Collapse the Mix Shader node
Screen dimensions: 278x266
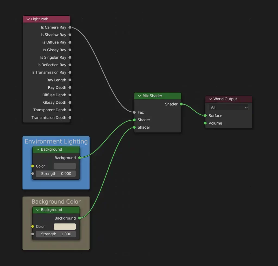point(139,96)
